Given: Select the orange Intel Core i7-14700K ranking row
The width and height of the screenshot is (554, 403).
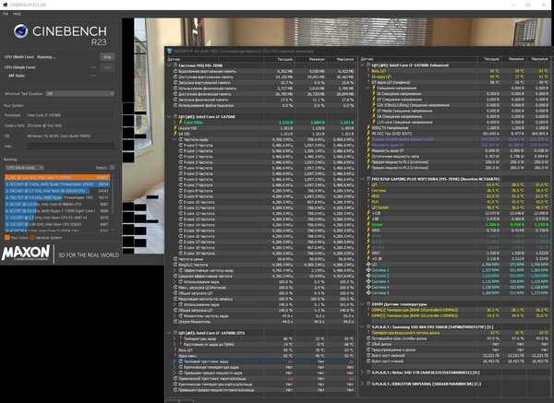Looking at the screenshot, I should (x=57, y=177).
